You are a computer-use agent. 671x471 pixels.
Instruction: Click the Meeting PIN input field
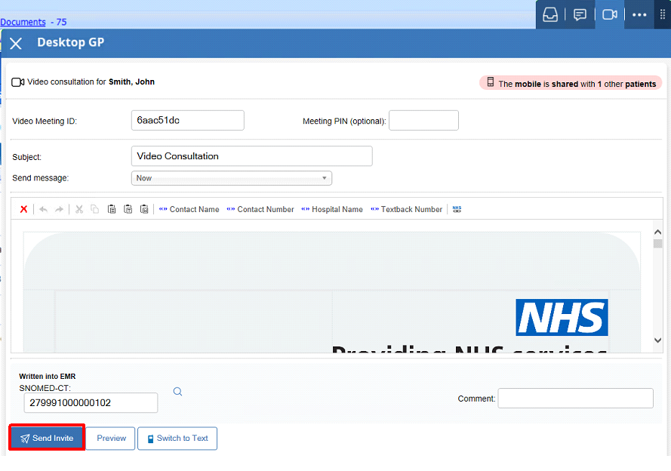tap(423, 121)
